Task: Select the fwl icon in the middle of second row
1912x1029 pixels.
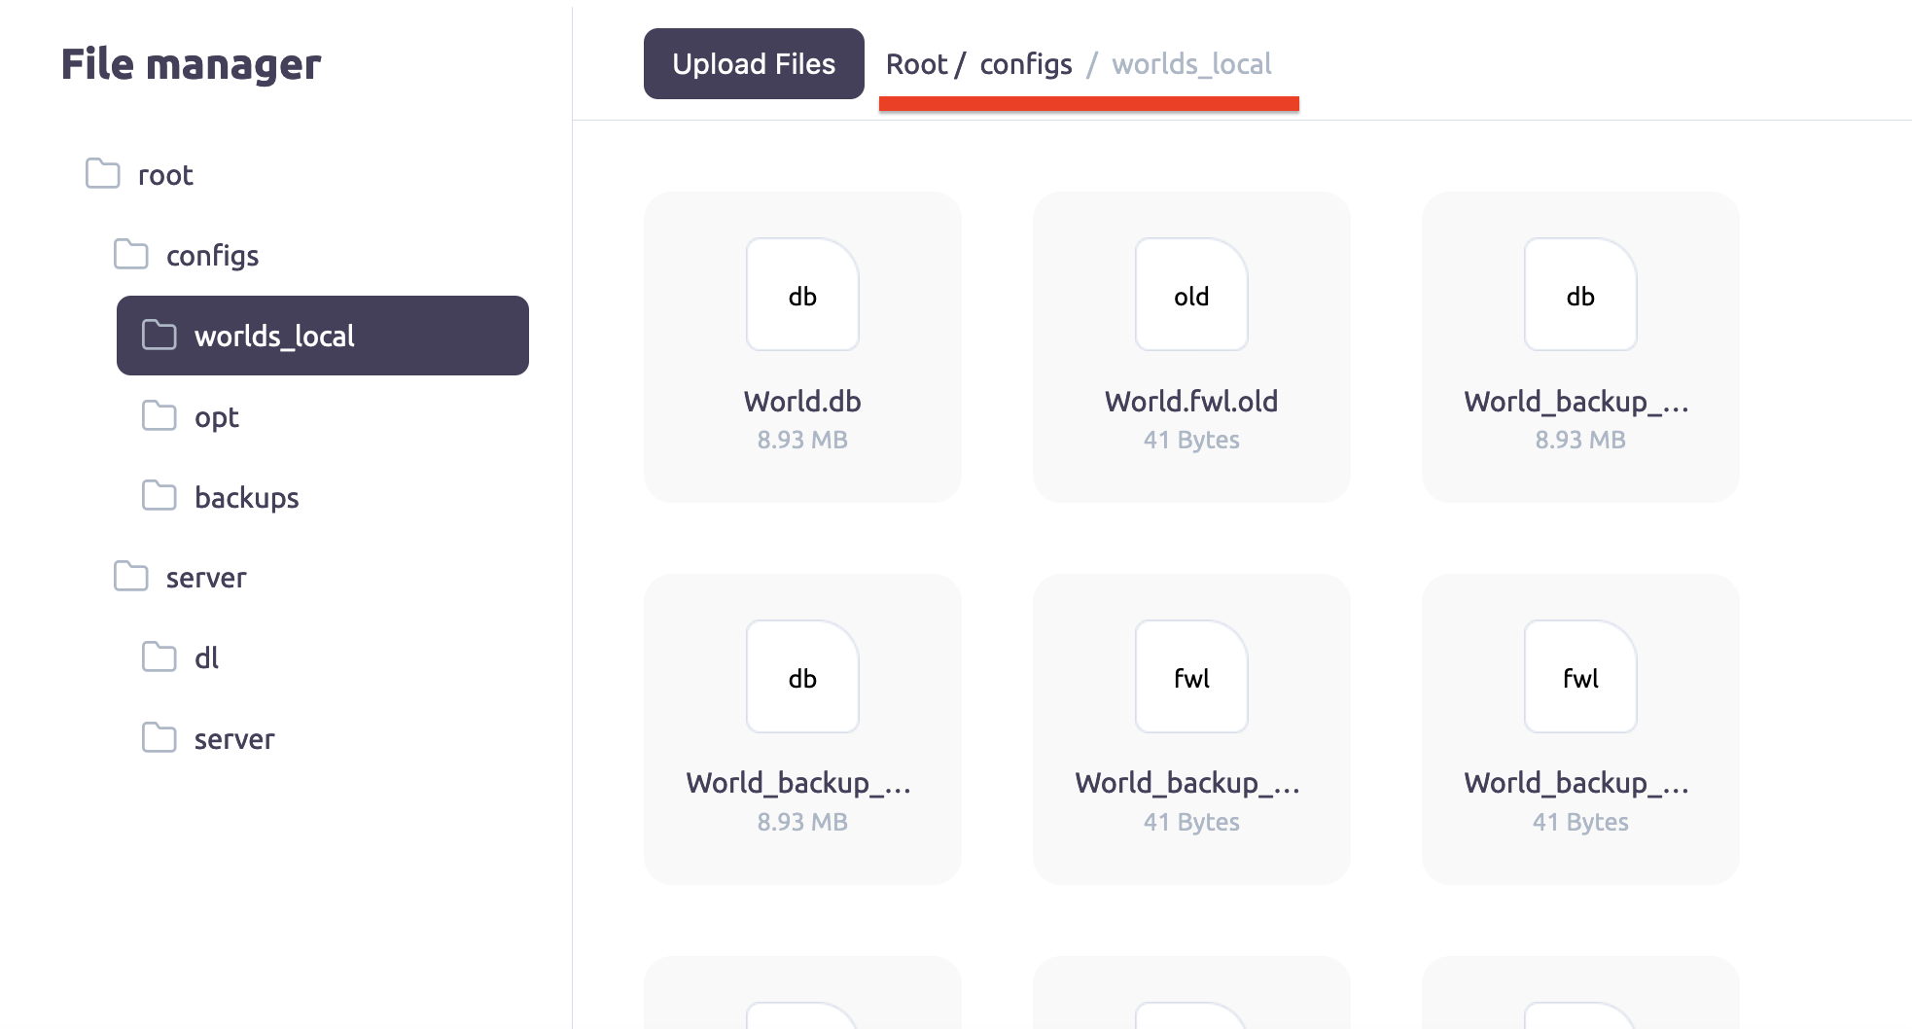Action: coord(1190,678)
